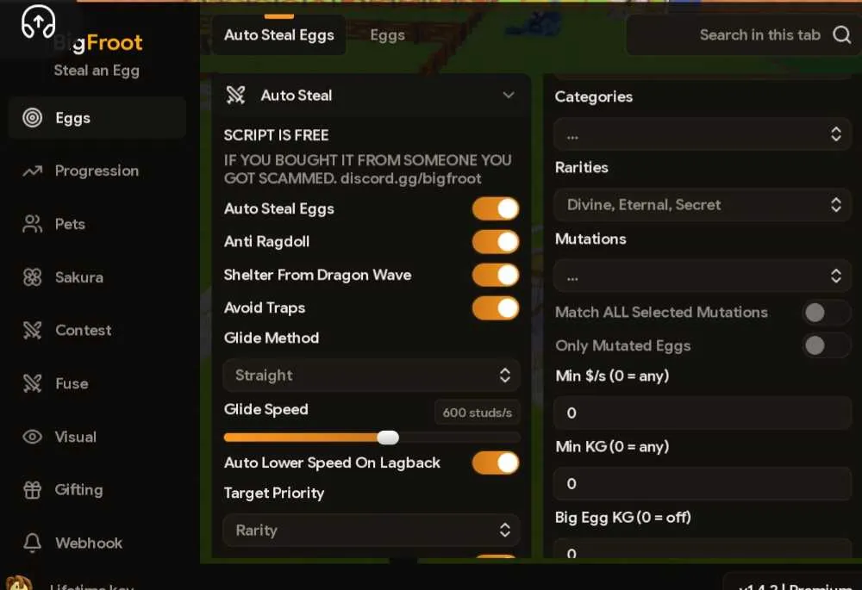Click the discord.gg/bigfroot notice text

click(x=410, y=178)
